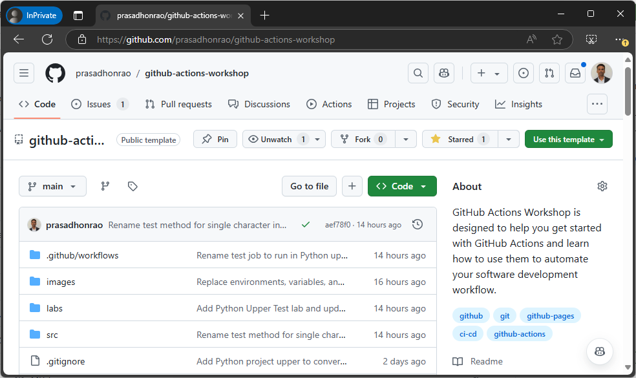Click the Go to file button

click(309, 186)
